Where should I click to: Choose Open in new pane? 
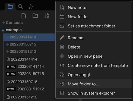click(94, 56)
